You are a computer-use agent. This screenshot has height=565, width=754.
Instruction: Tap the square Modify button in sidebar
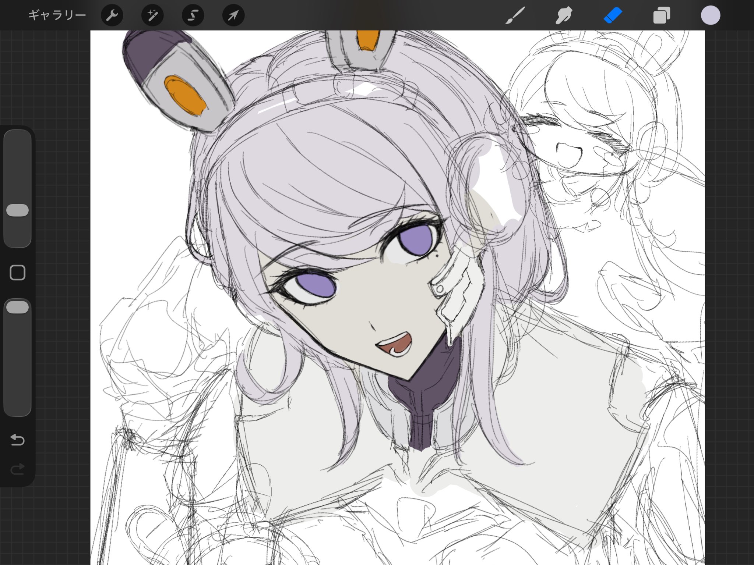(x=17, y=273)
